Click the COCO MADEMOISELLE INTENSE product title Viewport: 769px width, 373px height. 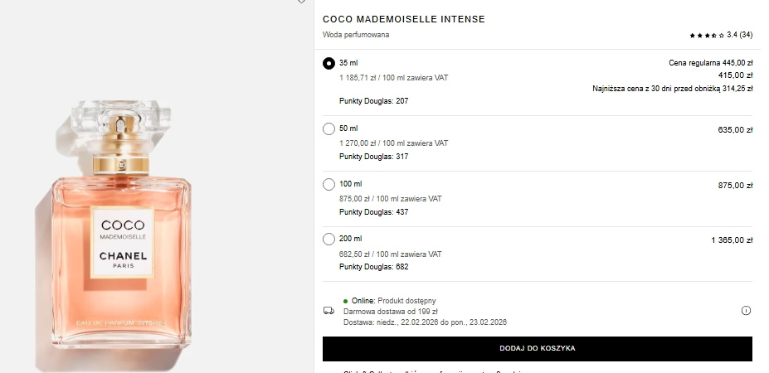[404, 19]
